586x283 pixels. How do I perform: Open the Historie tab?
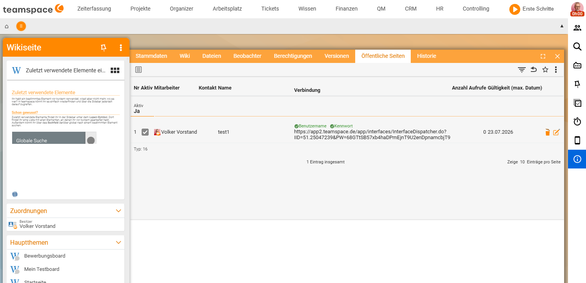[426, 56]
